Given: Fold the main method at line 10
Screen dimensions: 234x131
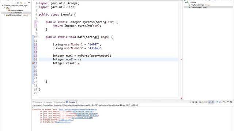Looking at the screenshot, I should click(38, 37).
